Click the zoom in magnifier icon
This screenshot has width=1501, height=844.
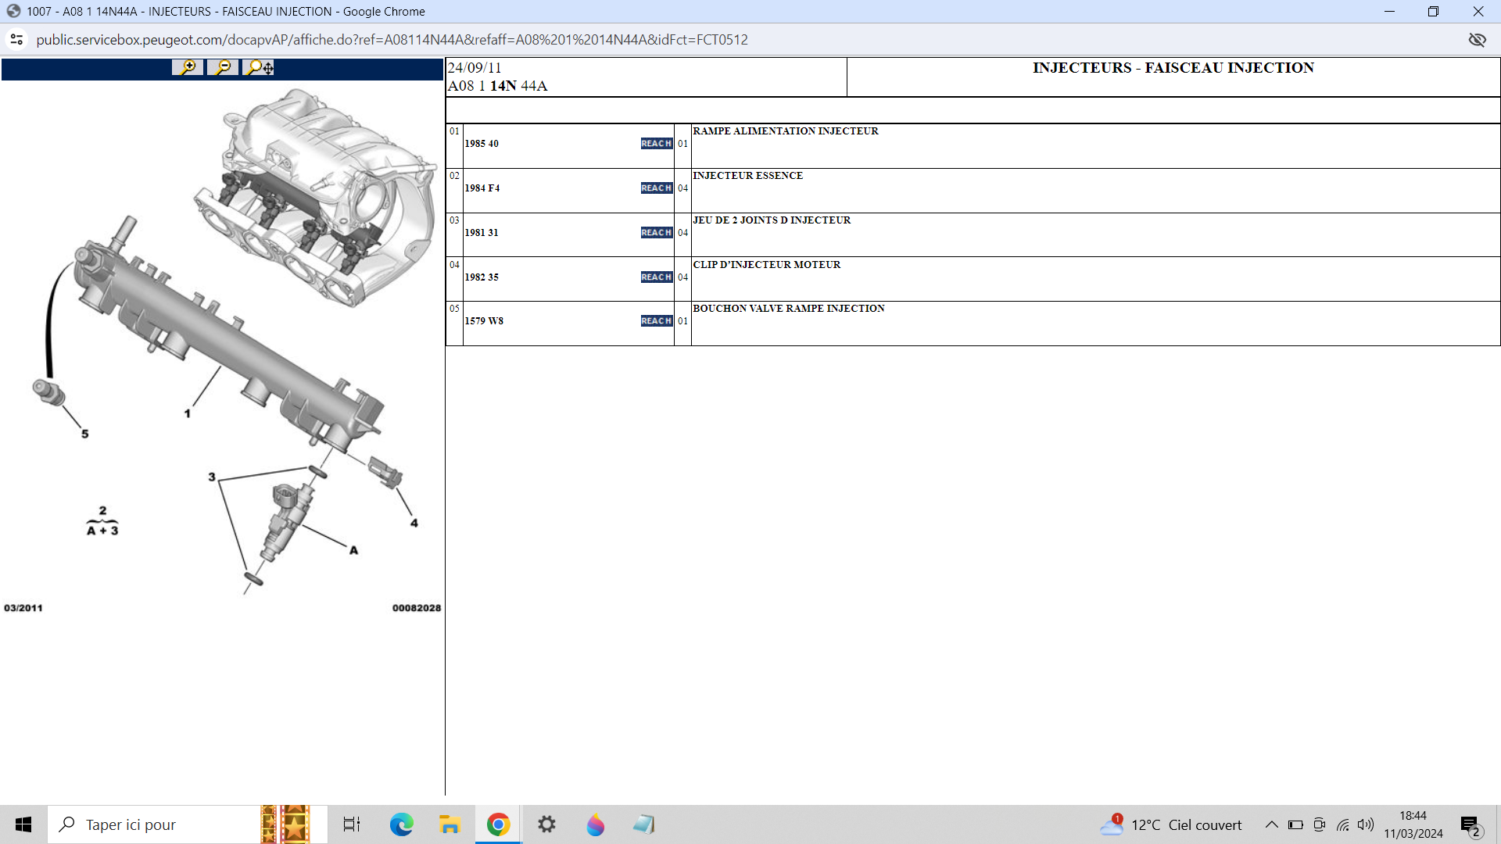188,68
